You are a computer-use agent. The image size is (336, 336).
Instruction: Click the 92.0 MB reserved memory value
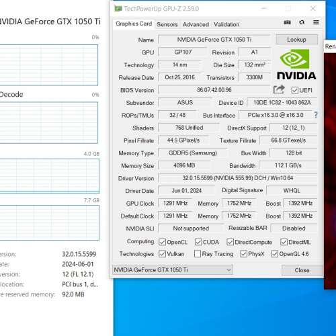73,294
